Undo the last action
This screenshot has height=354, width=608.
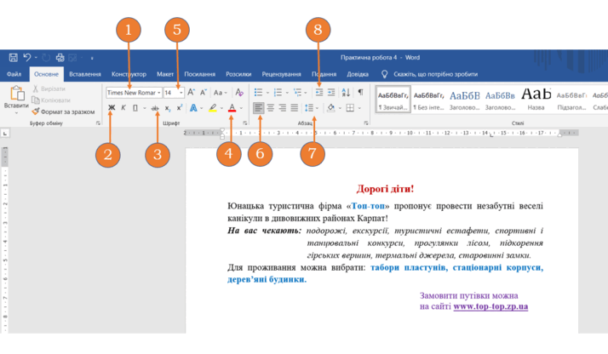pyautogui.click(x=26, y=58)
